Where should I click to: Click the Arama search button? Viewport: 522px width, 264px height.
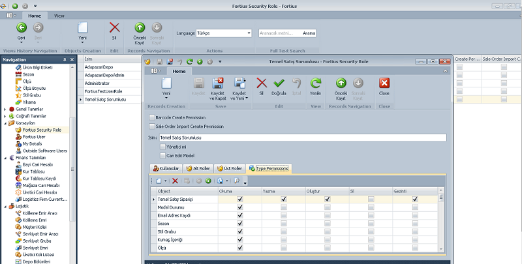pos(309,33)
